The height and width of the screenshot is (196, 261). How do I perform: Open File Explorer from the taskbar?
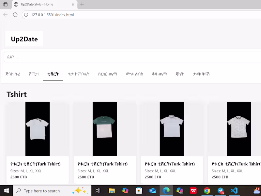(x=111, y=190)
